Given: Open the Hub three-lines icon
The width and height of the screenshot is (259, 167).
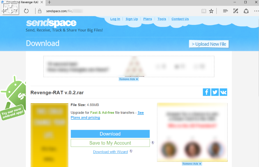Looking at the screenshot, I should (x=225, y=11).
